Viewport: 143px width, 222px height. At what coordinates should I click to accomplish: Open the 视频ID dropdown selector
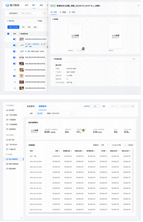(x=59, y=113)
